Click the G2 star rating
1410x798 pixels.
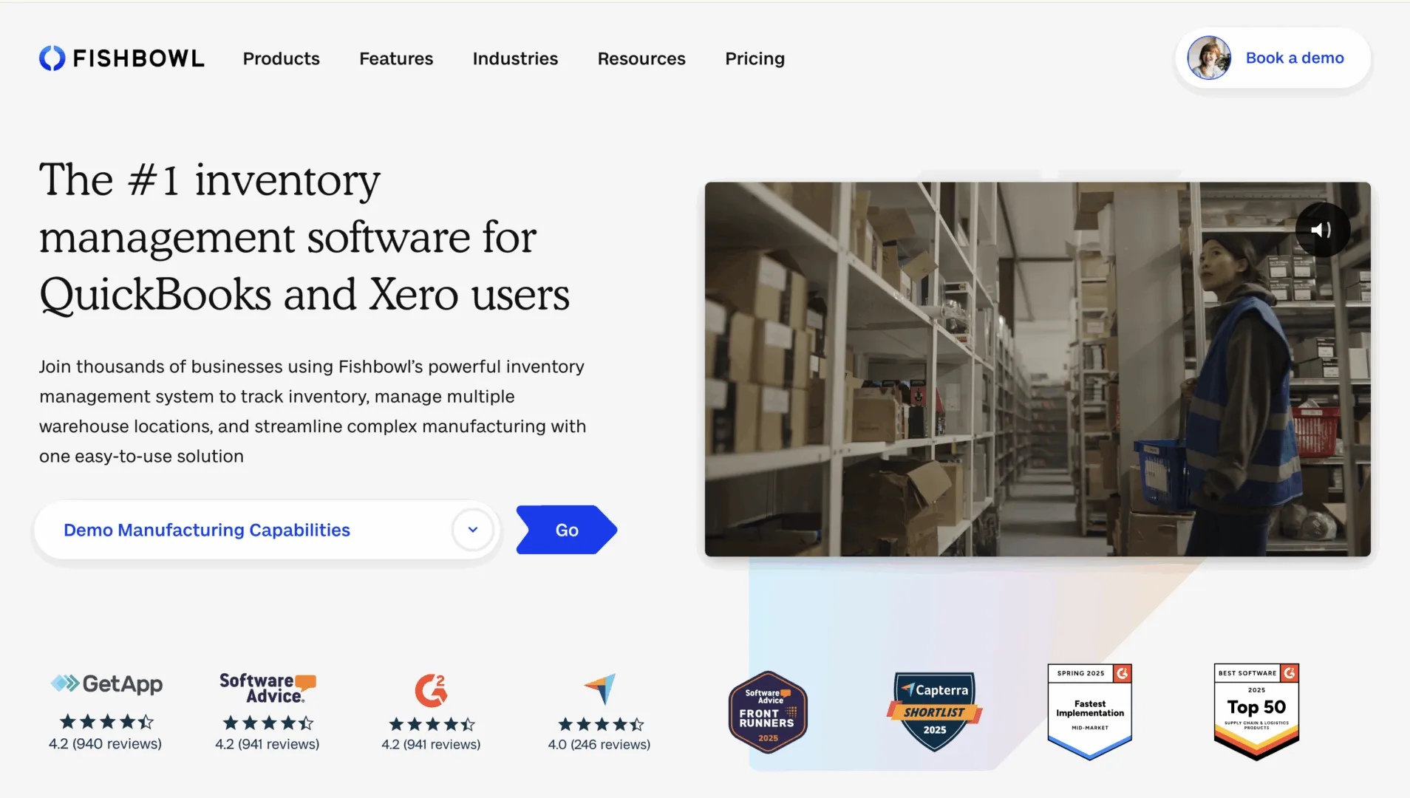432,724
